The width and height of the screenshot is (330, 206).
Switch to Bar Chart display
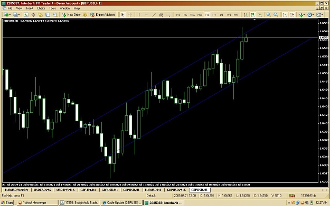click(x=246, y=15)
